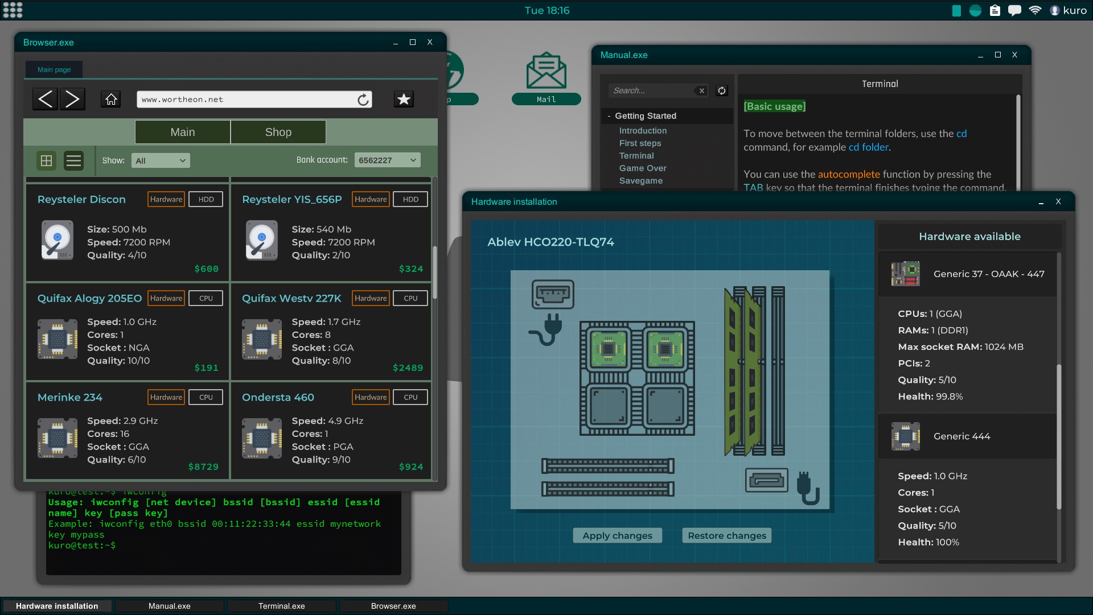Open the Shop tab in browser

click(277, 131)
